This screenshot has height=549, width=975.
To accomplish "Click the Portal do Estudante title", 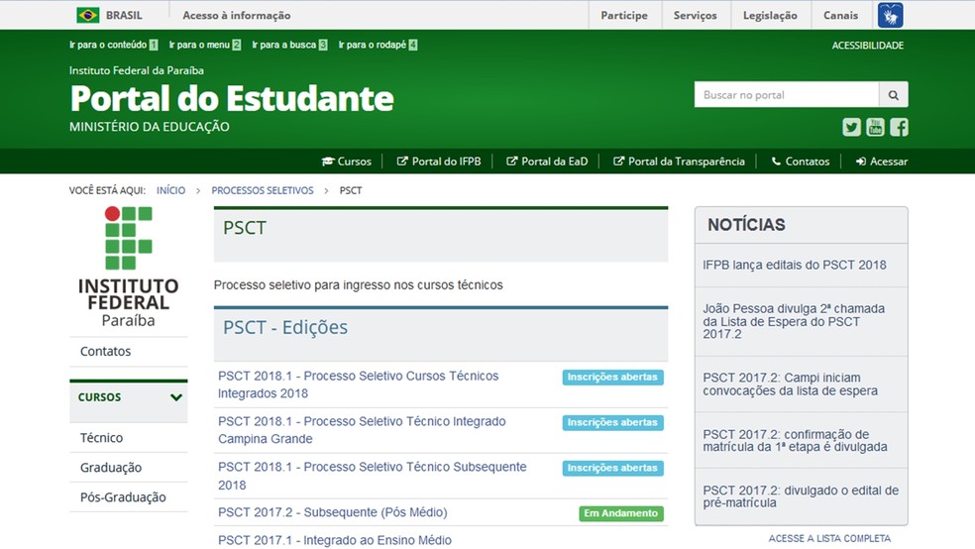I will 231,98.
